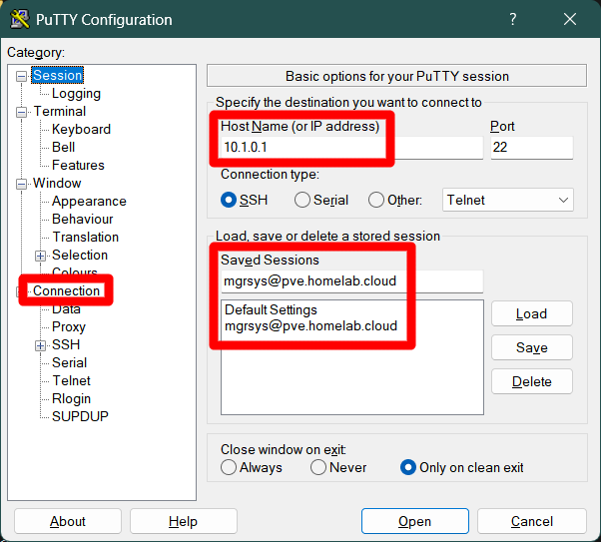Viewport: 601px width, 542px height.
Task: Choose Never for close window on exit
Action: (318, 467)
